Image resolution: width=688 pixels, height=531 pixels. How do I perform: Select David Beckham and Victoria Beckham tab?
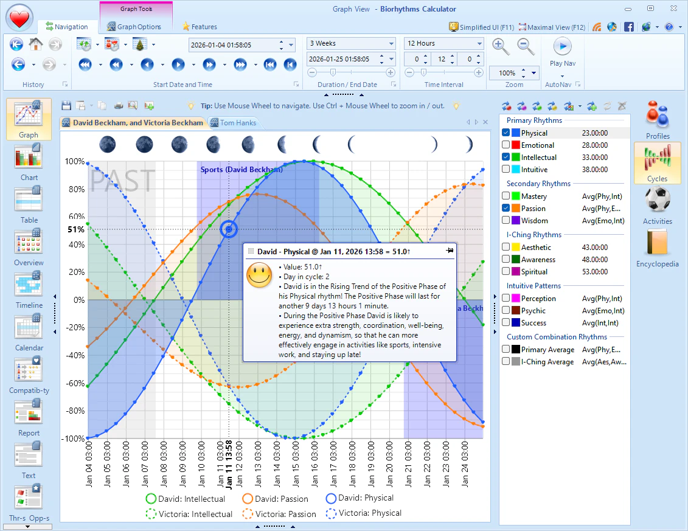[x=133, y=123]
